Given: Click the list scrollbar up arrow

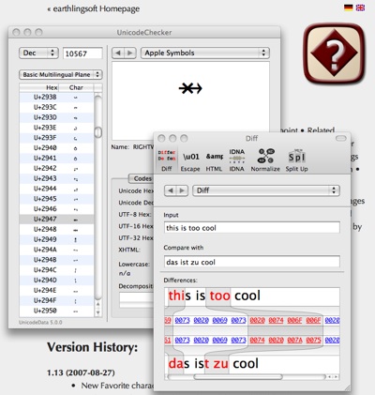Looking at the screenshot, I should [x=98, y=304].
